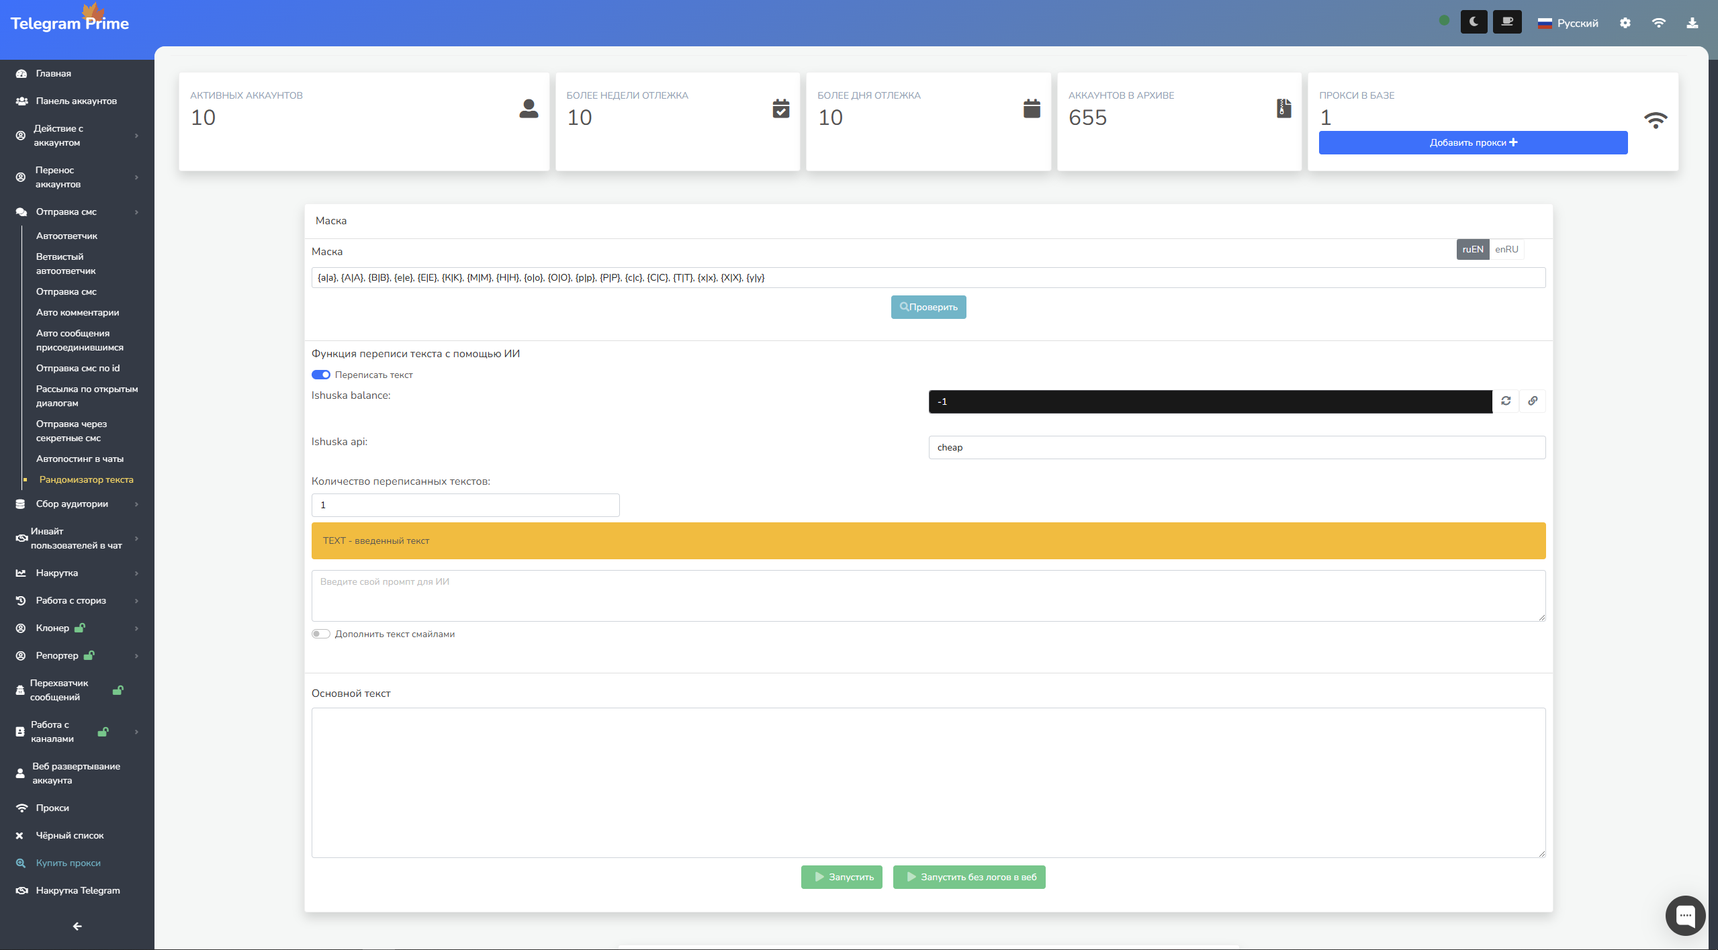Click the Проверить button
Screen dimensions: 1718x950
pos(928,307)
